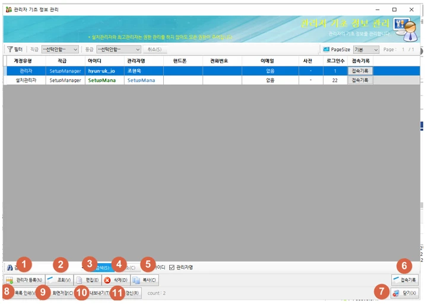
Task: Open the 조회(V) view button
Action: point(59,280)
